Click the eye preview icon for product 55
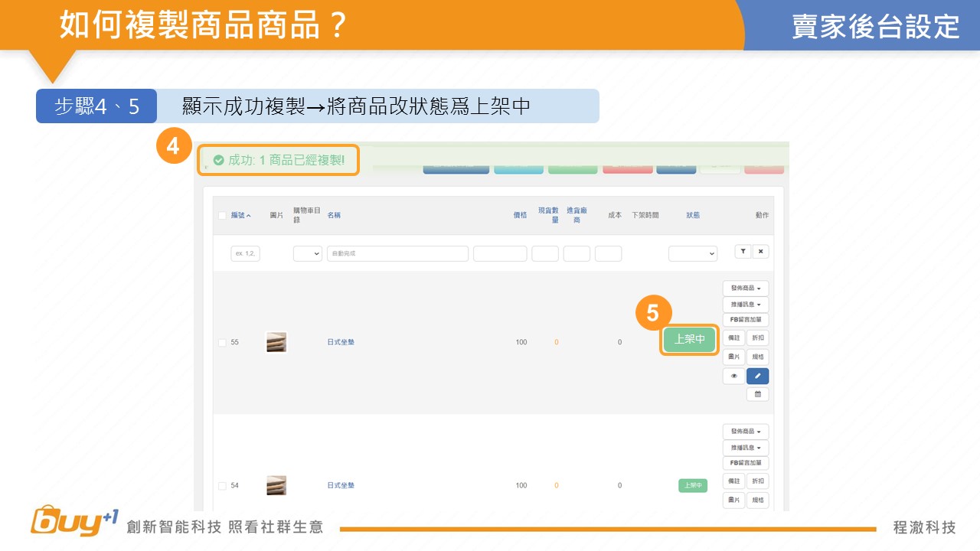This screenshot has width=980, height=551. 733,376
